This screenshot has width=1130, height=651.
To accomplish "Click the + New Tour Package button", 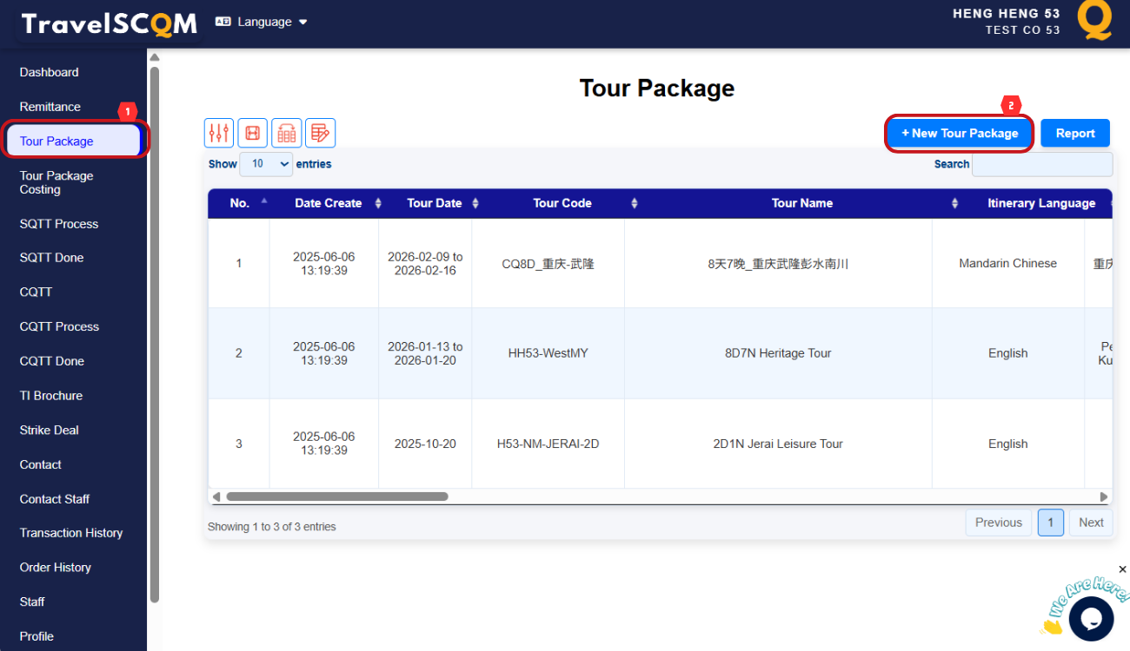I will click(960, 133).
